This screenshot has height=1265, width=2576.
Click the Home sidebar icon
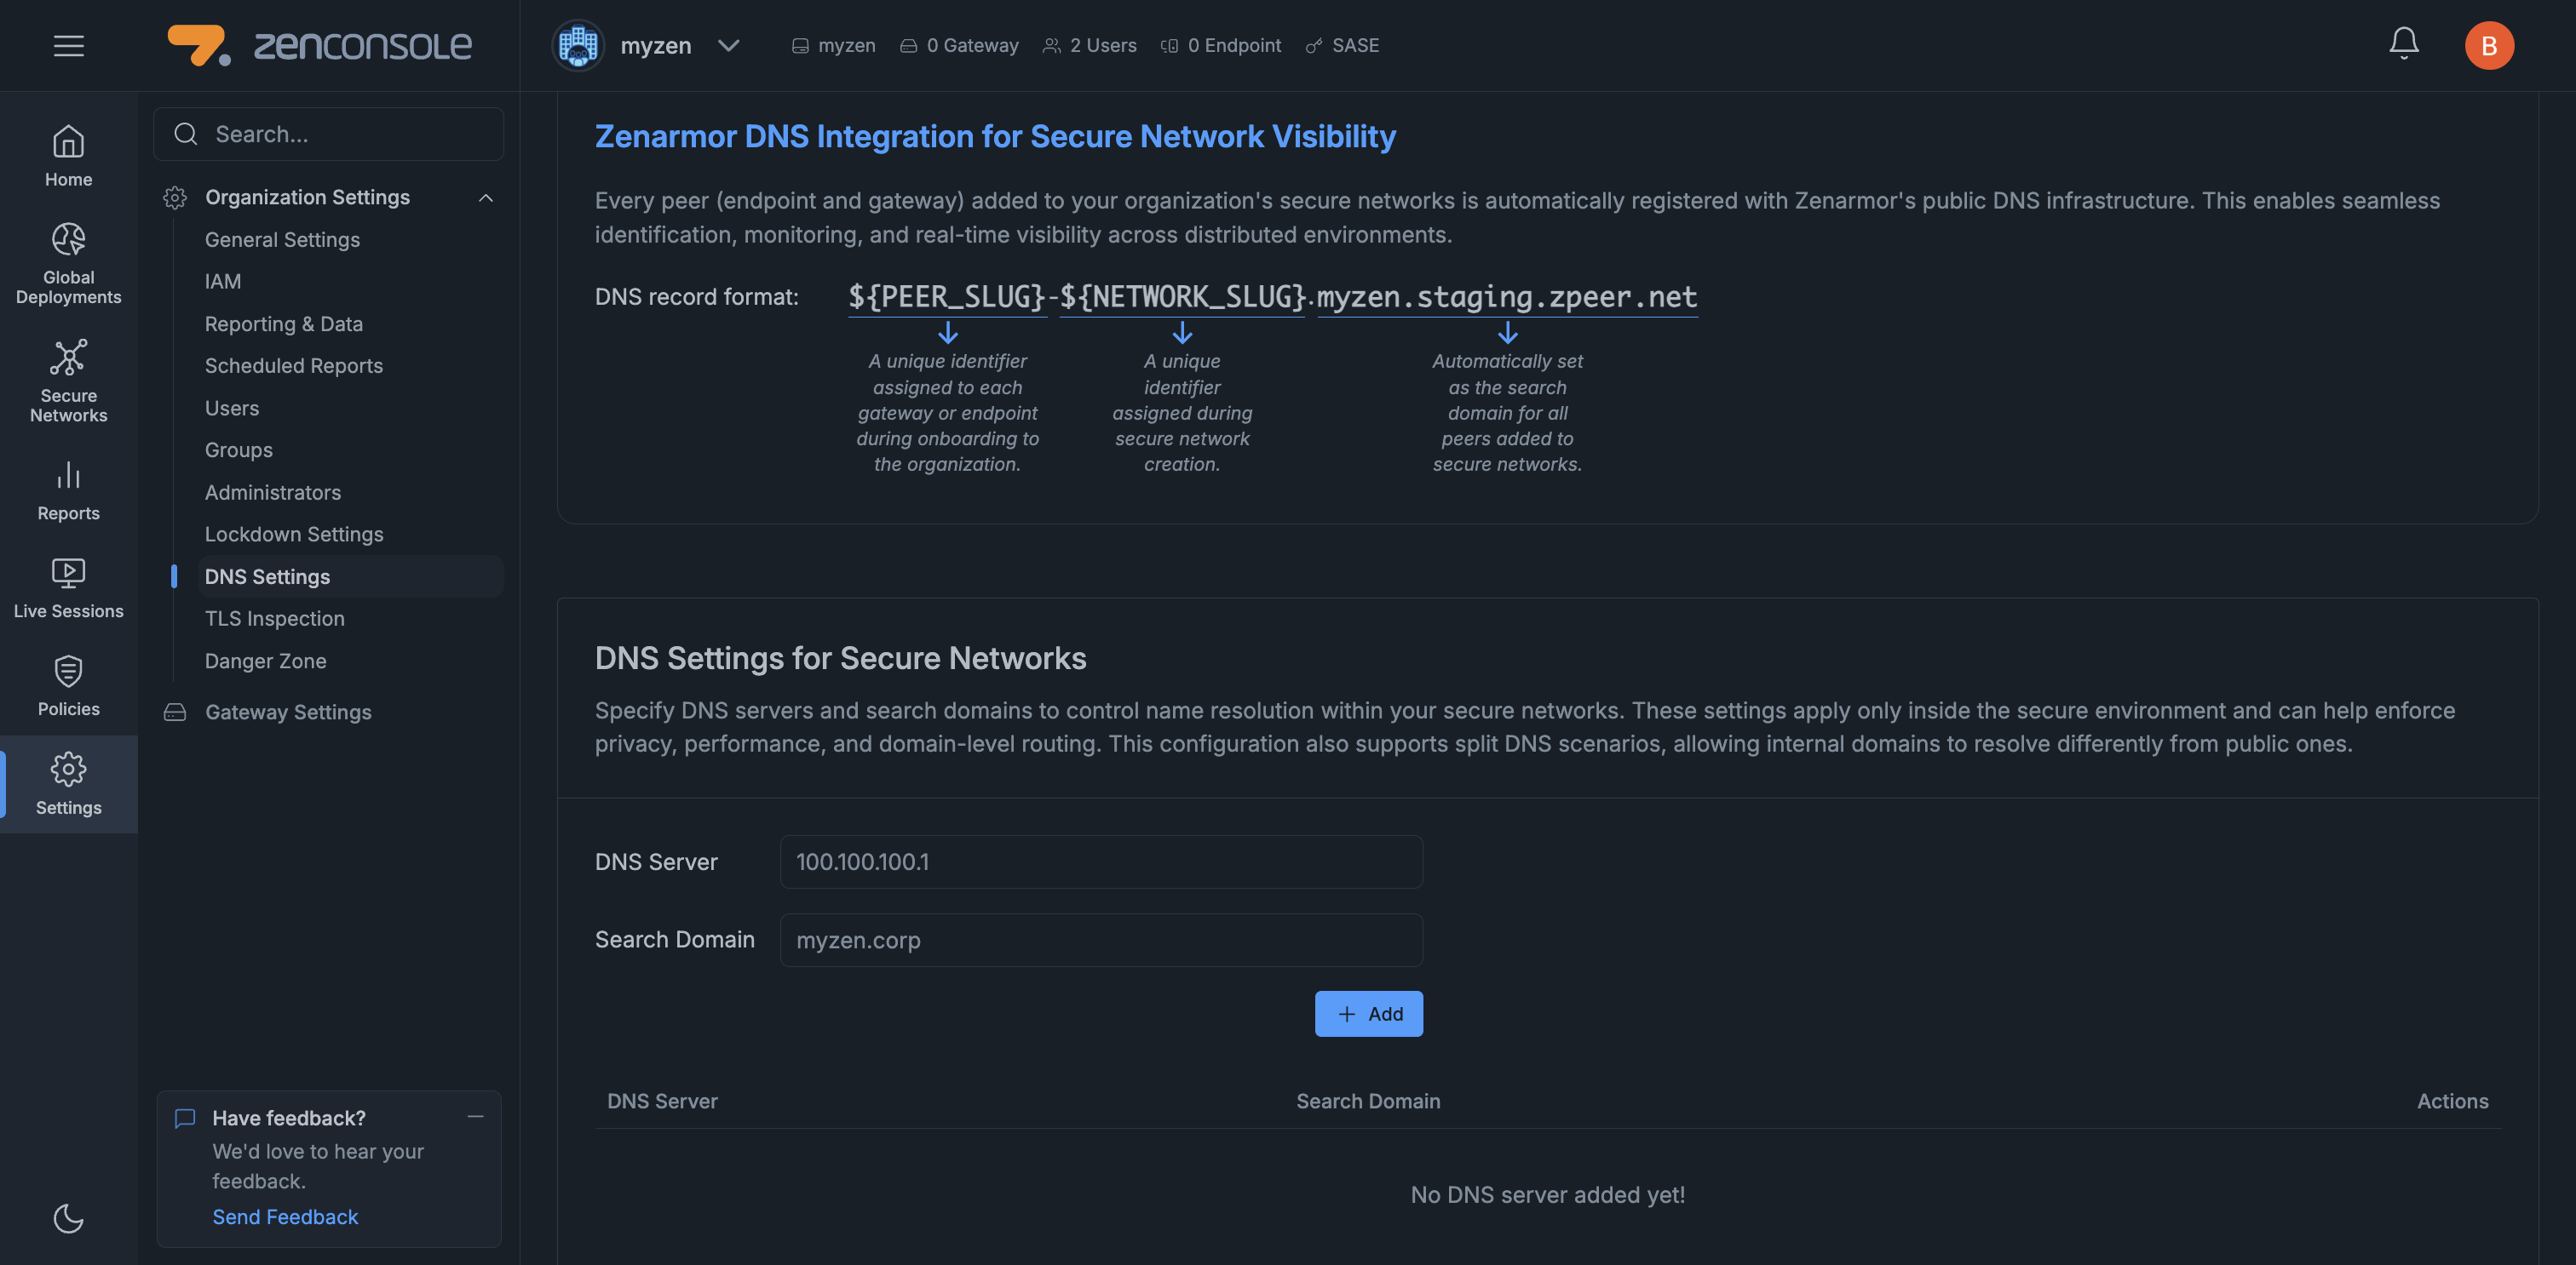click(x=68, y=155)
